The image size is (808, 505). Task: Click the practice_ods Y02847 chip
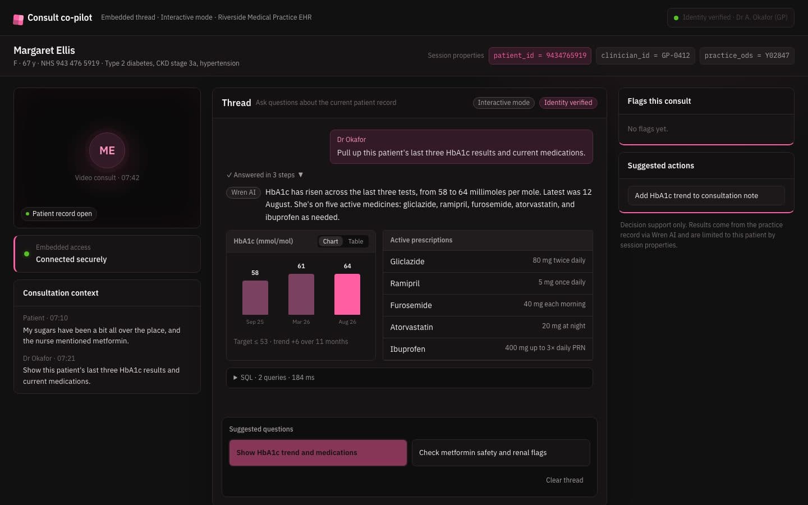point(747,56)
